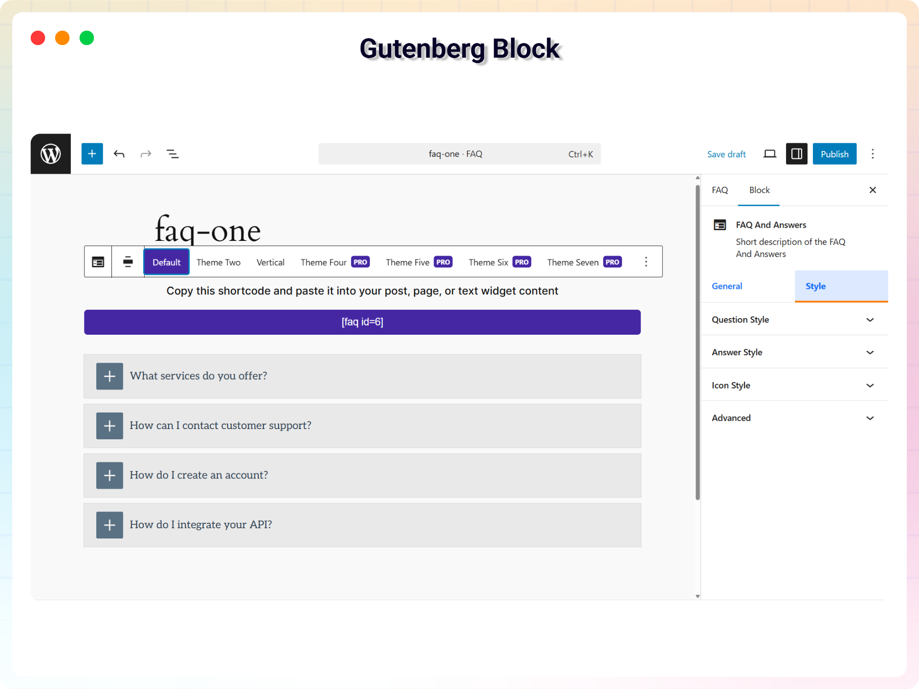Click the FAQ block type icon in block toolbar
919x689 pixels.
coord(98,261)
